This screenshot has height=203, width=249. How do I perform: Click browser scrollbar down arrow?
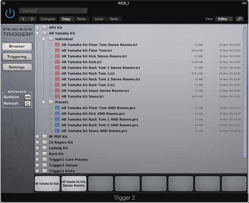[245, 170]
